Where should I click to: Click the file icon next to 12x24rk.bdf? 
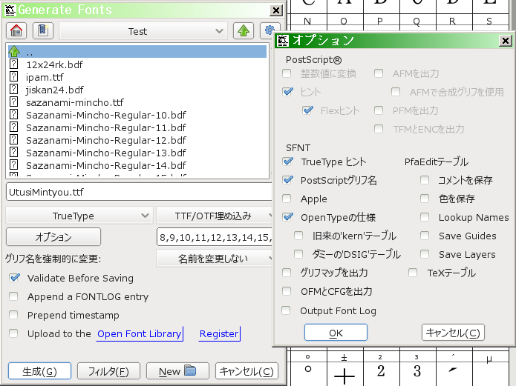[x=13, y=64]
